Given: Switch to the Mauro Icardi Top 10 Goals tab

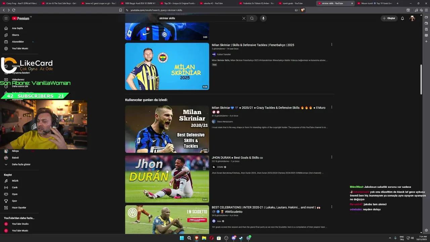Looking at the screenshot, I should [375, 3].
